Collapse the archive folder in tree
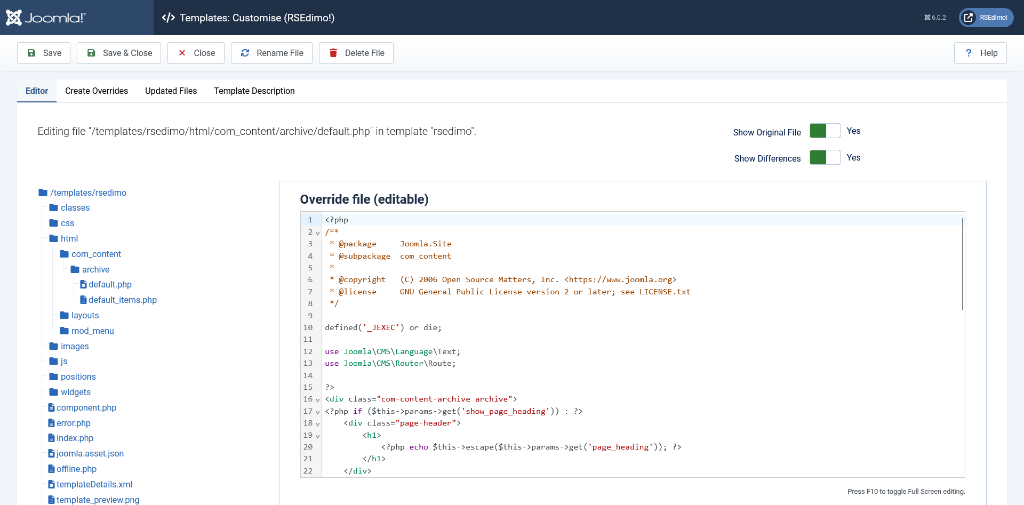The image size is (1024, 505). point(95,269)
